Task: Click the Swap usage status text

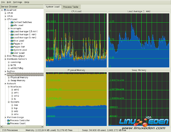Action: 104,130
